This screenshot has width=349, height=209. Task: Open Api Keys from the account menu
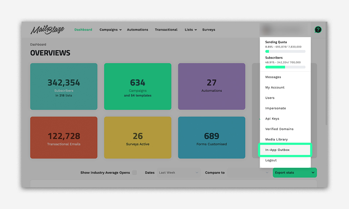[x=272, y=119]
